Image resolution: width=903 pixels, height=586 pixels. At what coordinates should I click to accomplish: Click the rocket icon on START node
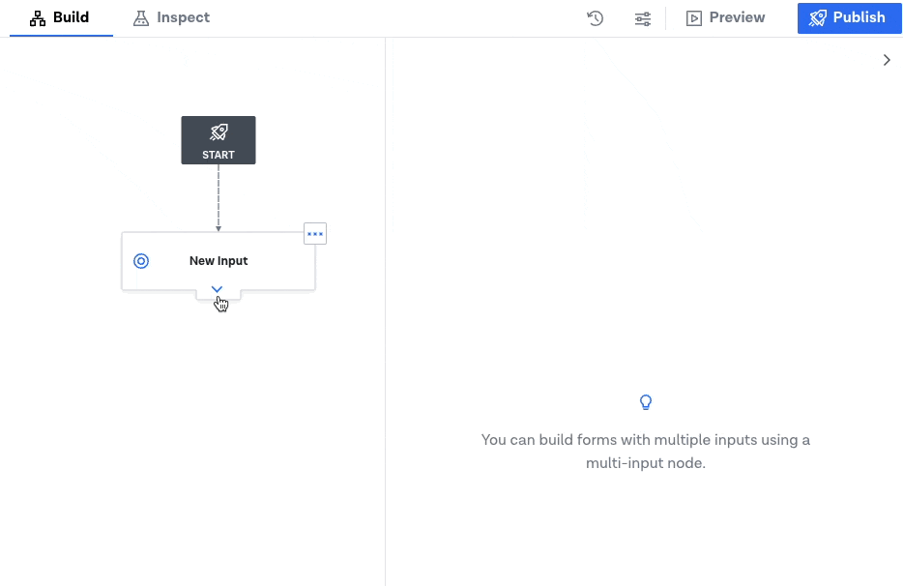pyautogui.click(x=218, y=132)
